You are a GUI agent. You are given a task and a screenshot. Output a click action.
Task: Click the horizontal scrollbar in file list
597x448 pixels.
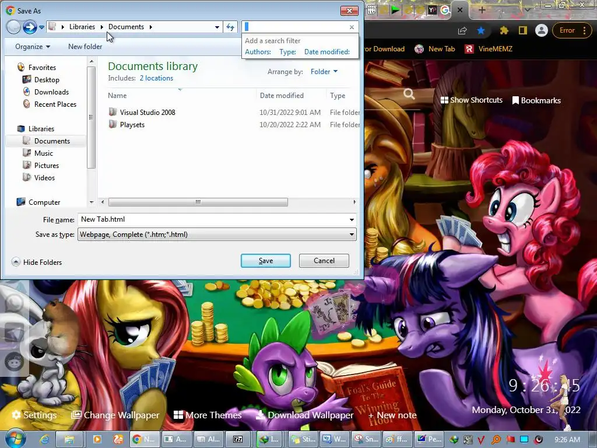coord(198,202)
